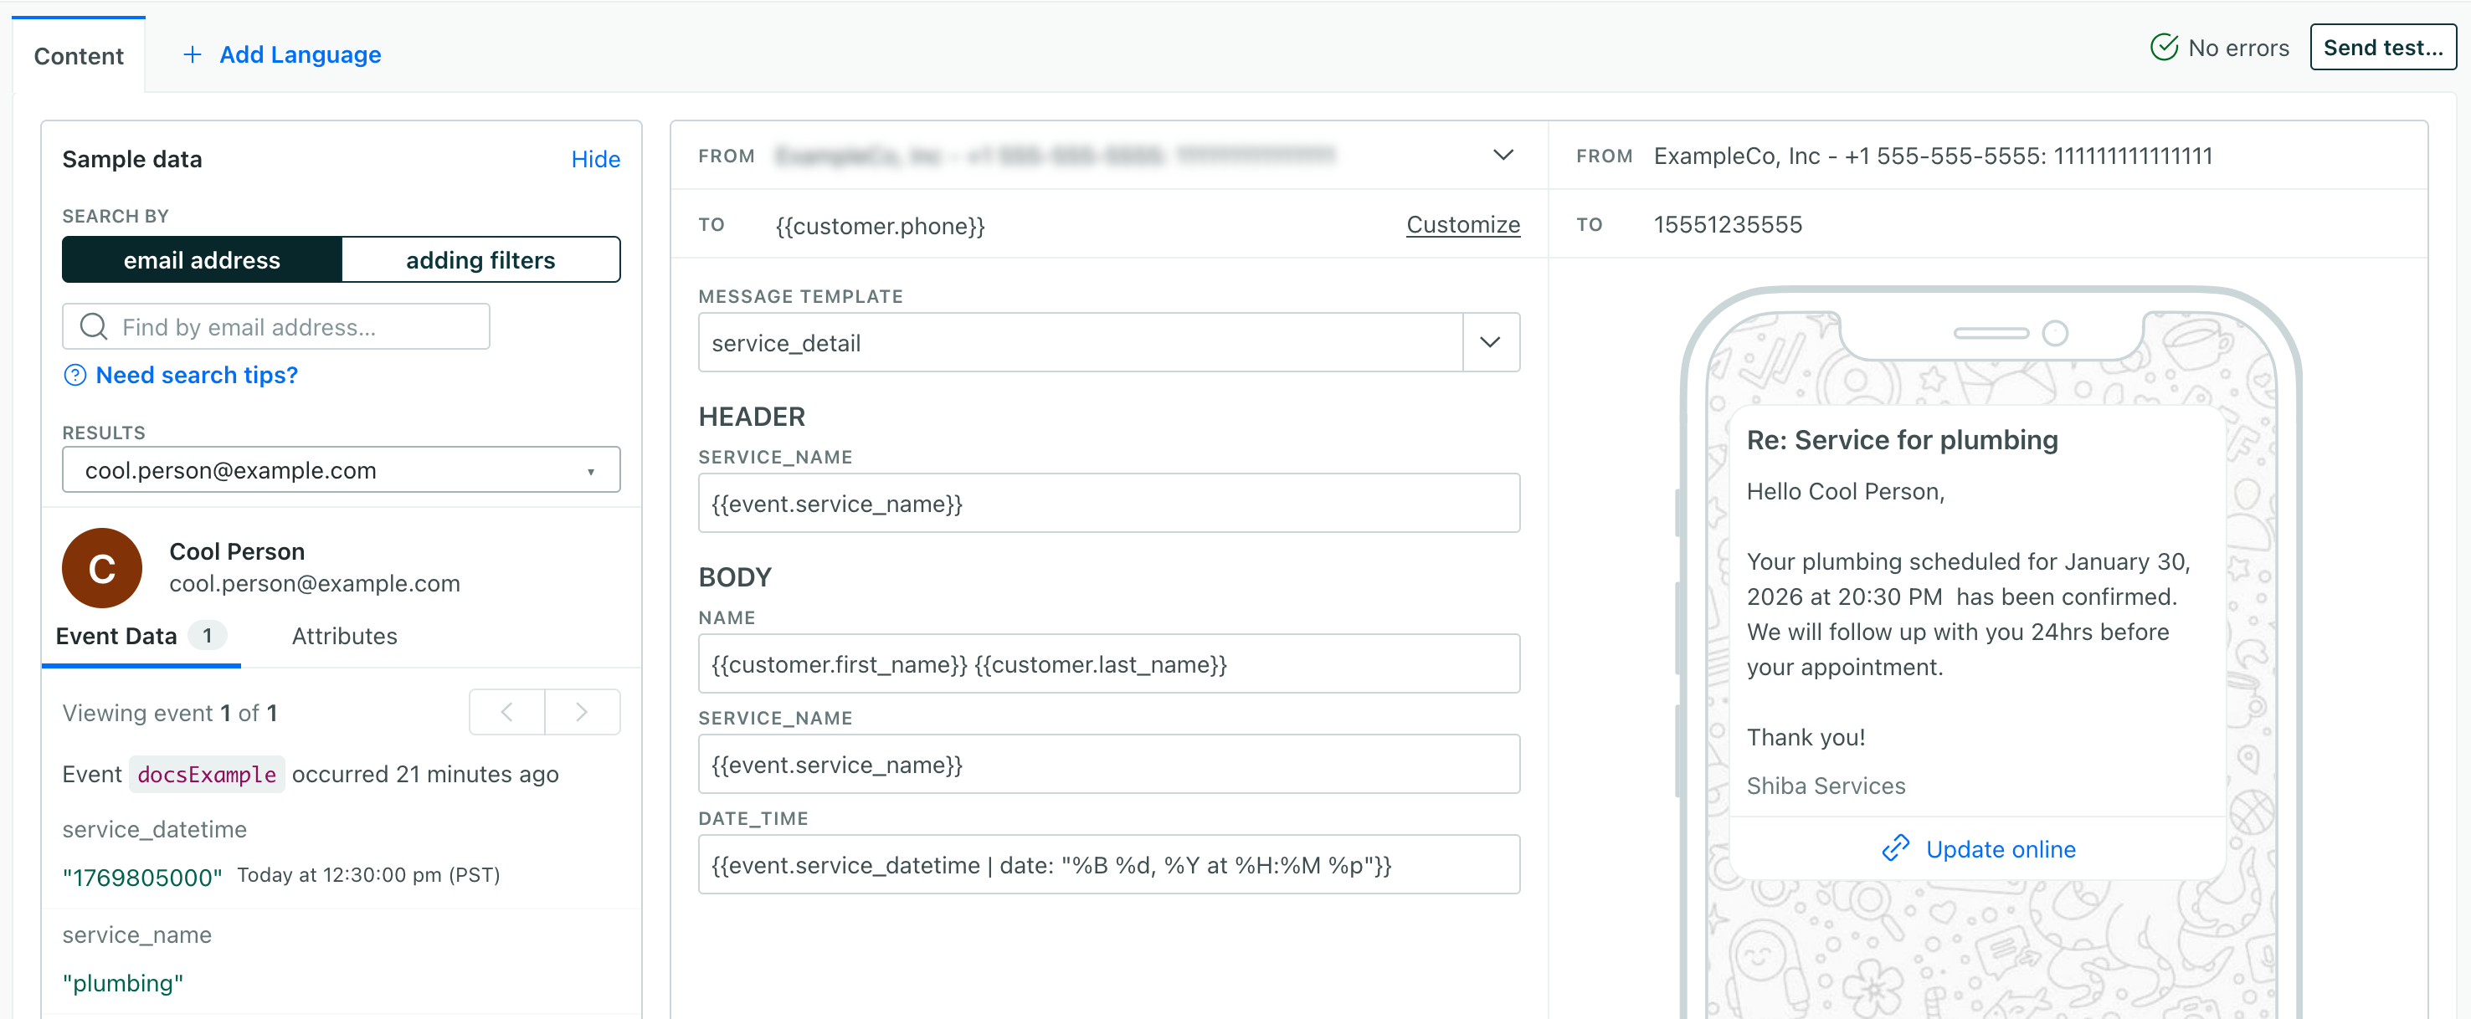This screenshot has width=2471, height=1019.
Task: Switch search mode to adding filters
Action: (480, 259)
